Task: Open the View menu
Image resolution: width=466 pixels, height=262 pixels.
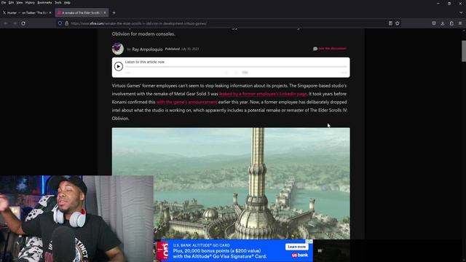Action: click(x=20, y=3)
